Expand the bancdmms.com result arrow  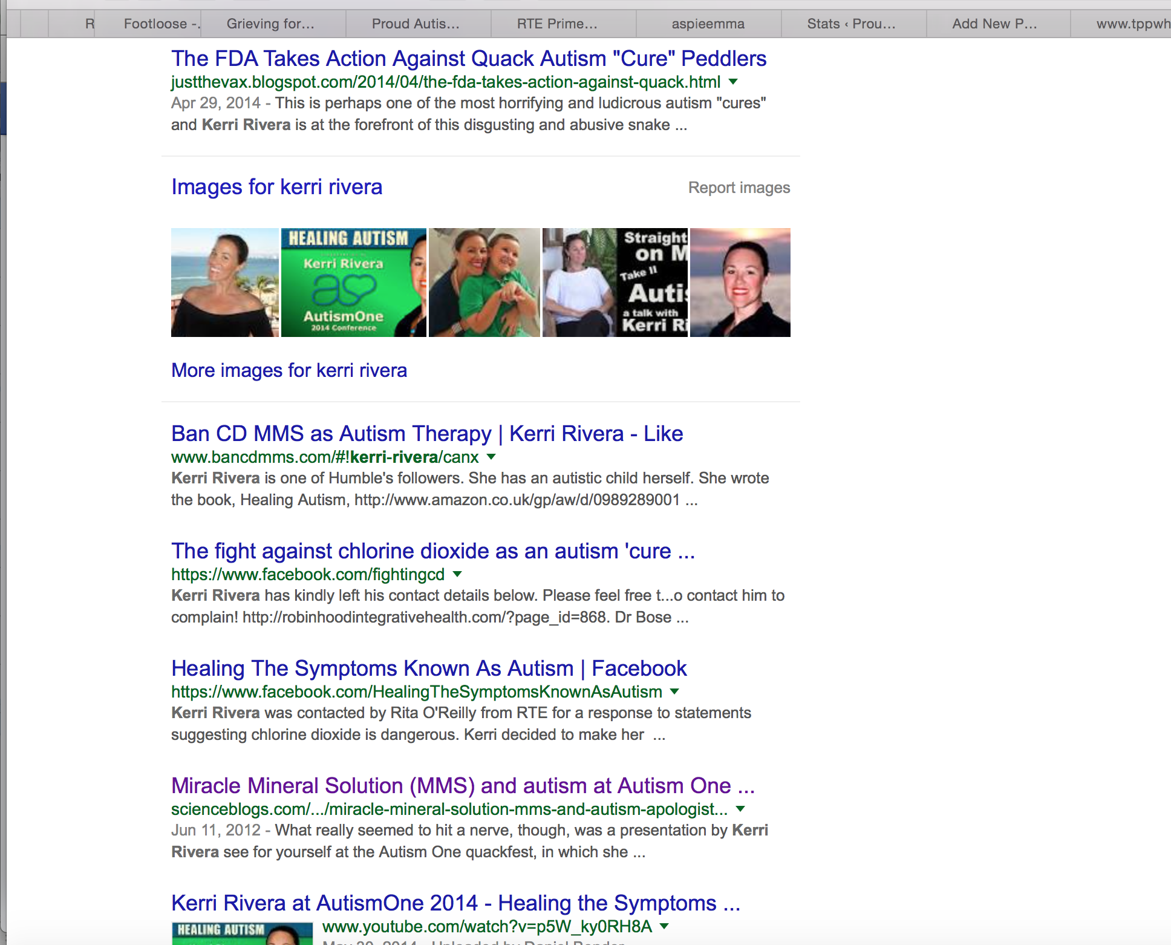[x=491, y=457]
